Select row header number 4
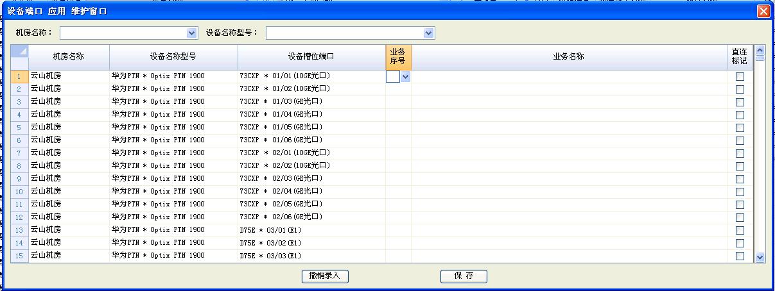The width and height of the screenshot is (775, 291). click(19, 115)
